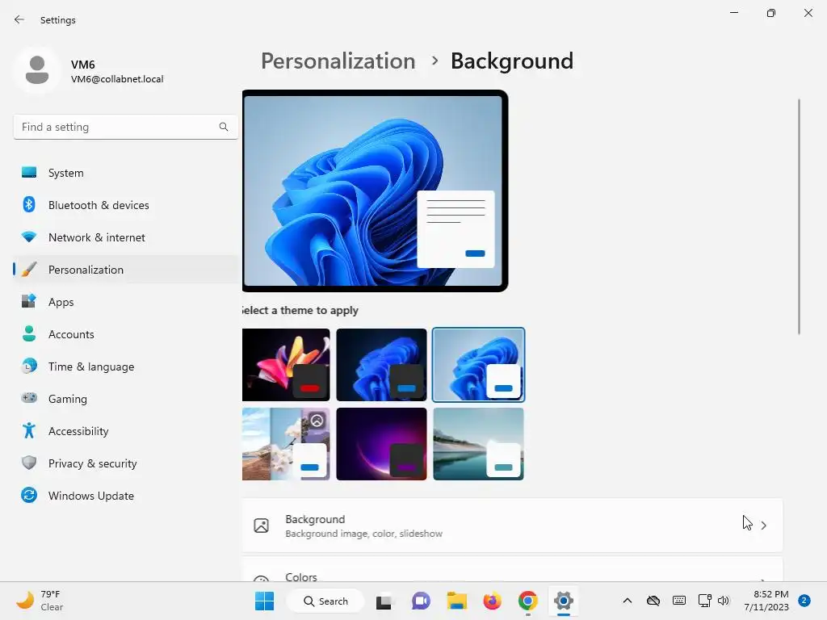This screenshot has height=620, width=827.
Task: Click the Privacy & security shield icon
Action: (29, 463)
